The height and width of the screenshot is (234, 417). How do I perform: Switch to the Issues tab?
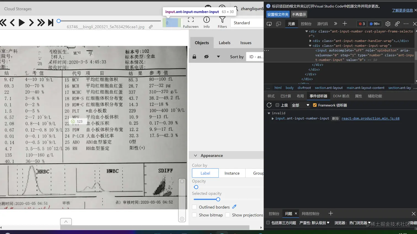246,43
